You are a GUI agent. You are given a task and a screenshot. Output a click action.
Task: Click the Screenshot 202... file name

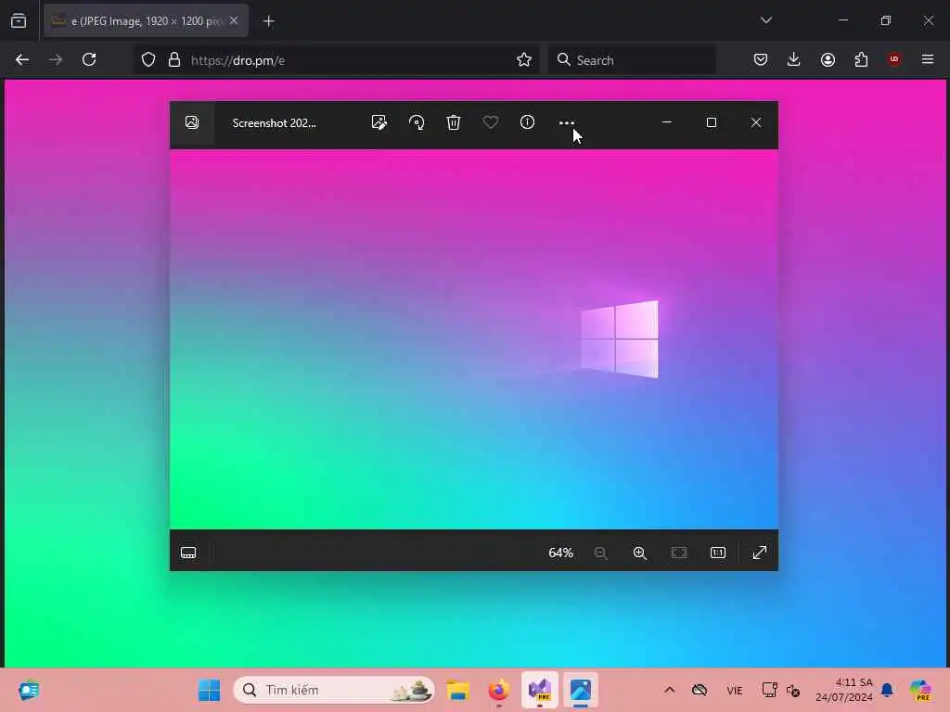[275, 123]
